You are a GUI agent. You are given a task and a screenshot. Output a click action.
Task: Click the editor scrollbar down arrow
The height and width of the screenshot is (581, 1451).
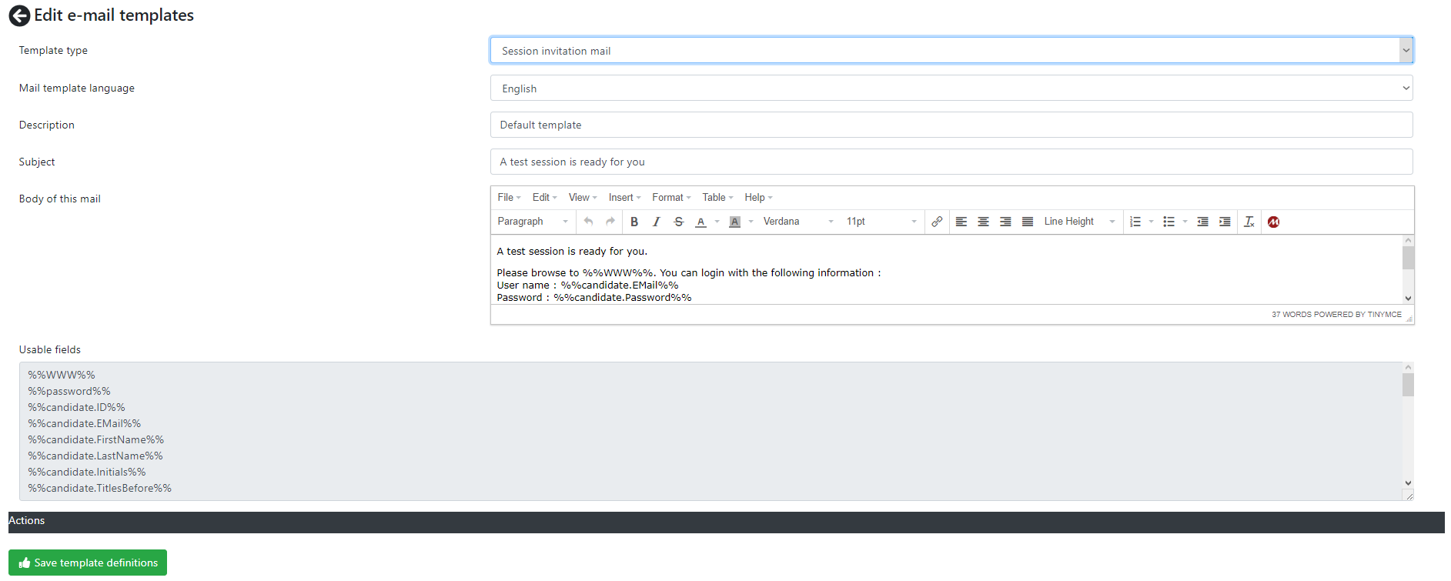(x=1408, y=299)
